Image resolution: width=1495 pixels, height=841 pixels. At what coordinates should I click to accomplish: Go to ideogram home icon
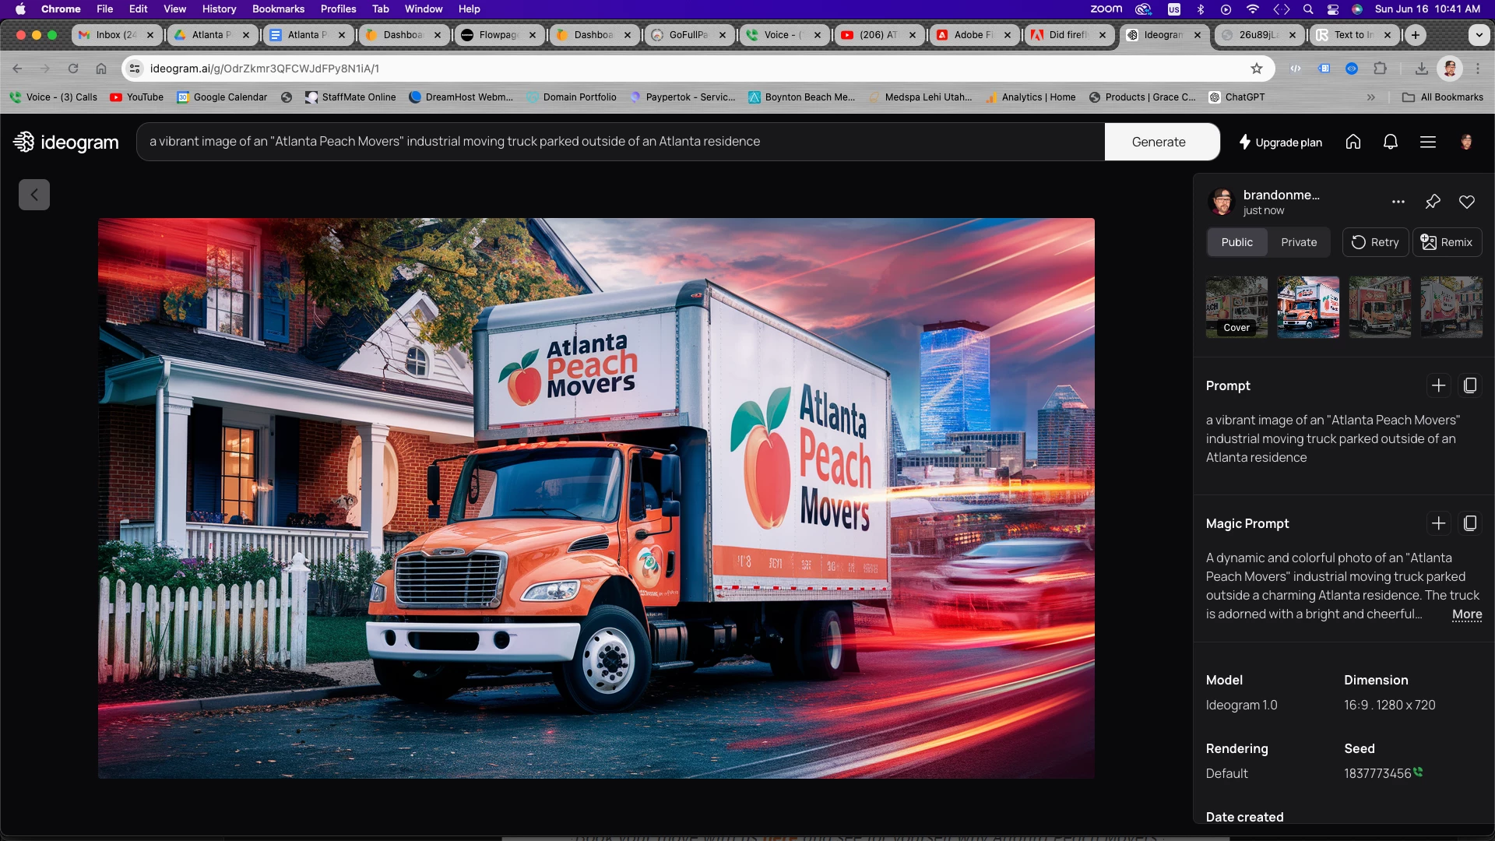(1353, 142)
